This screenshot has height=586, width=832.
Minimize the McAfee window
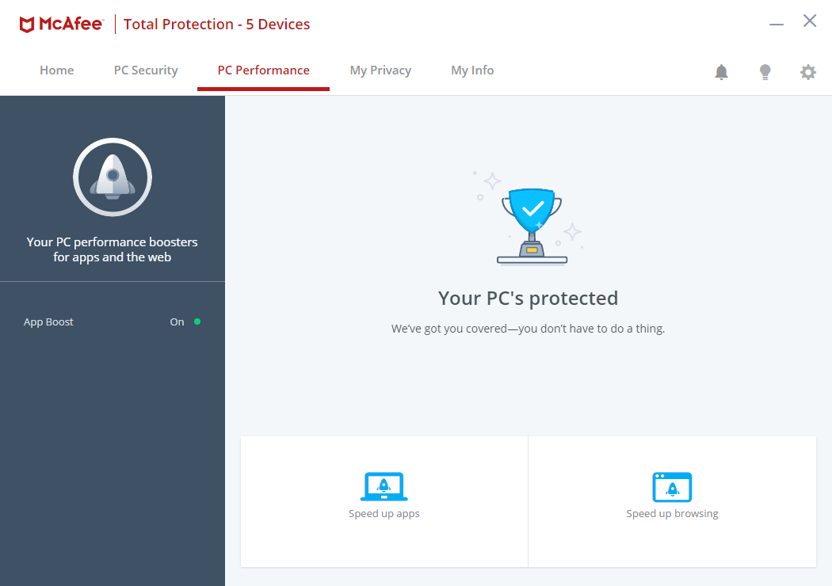tap(777, 24)
